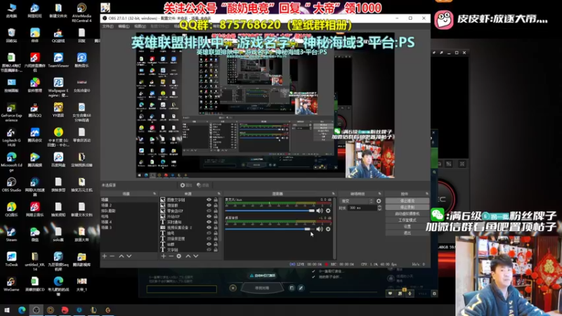This screenshot has height=316, width=562.
Task: Move the selected scene up in Scenes panel
Action: click(x=121, y=256)
